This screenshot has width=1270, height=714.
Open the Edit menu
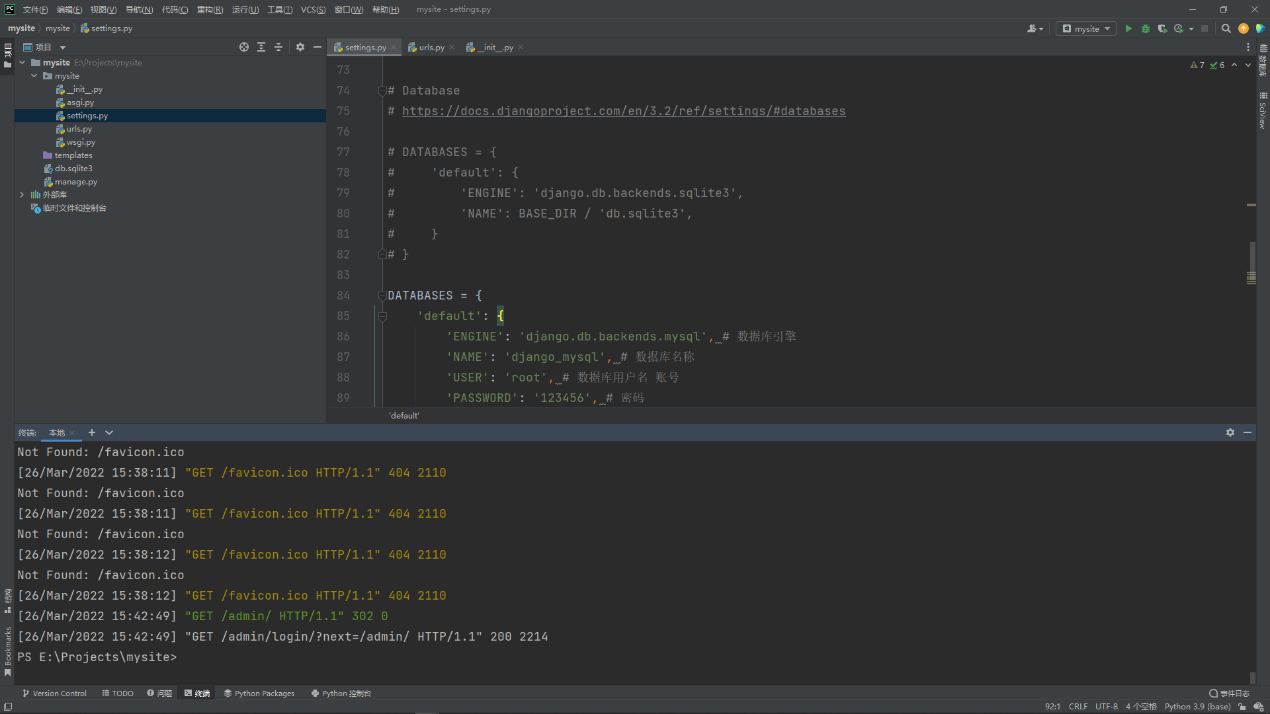69,9
